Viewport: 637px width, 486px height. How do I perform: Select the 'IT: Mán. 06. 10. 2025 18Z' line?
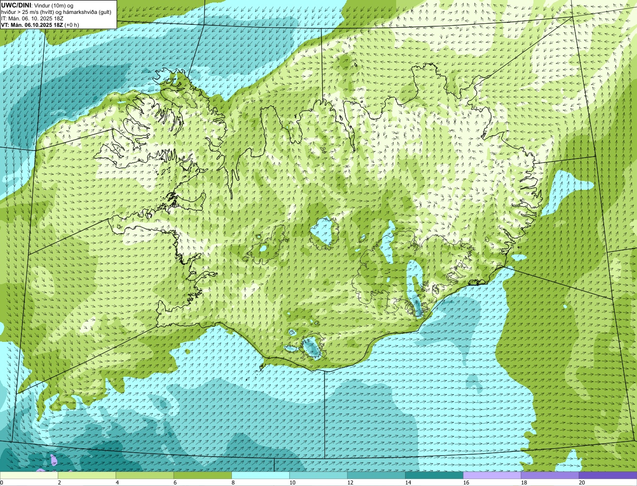click(x=32, y=18)
